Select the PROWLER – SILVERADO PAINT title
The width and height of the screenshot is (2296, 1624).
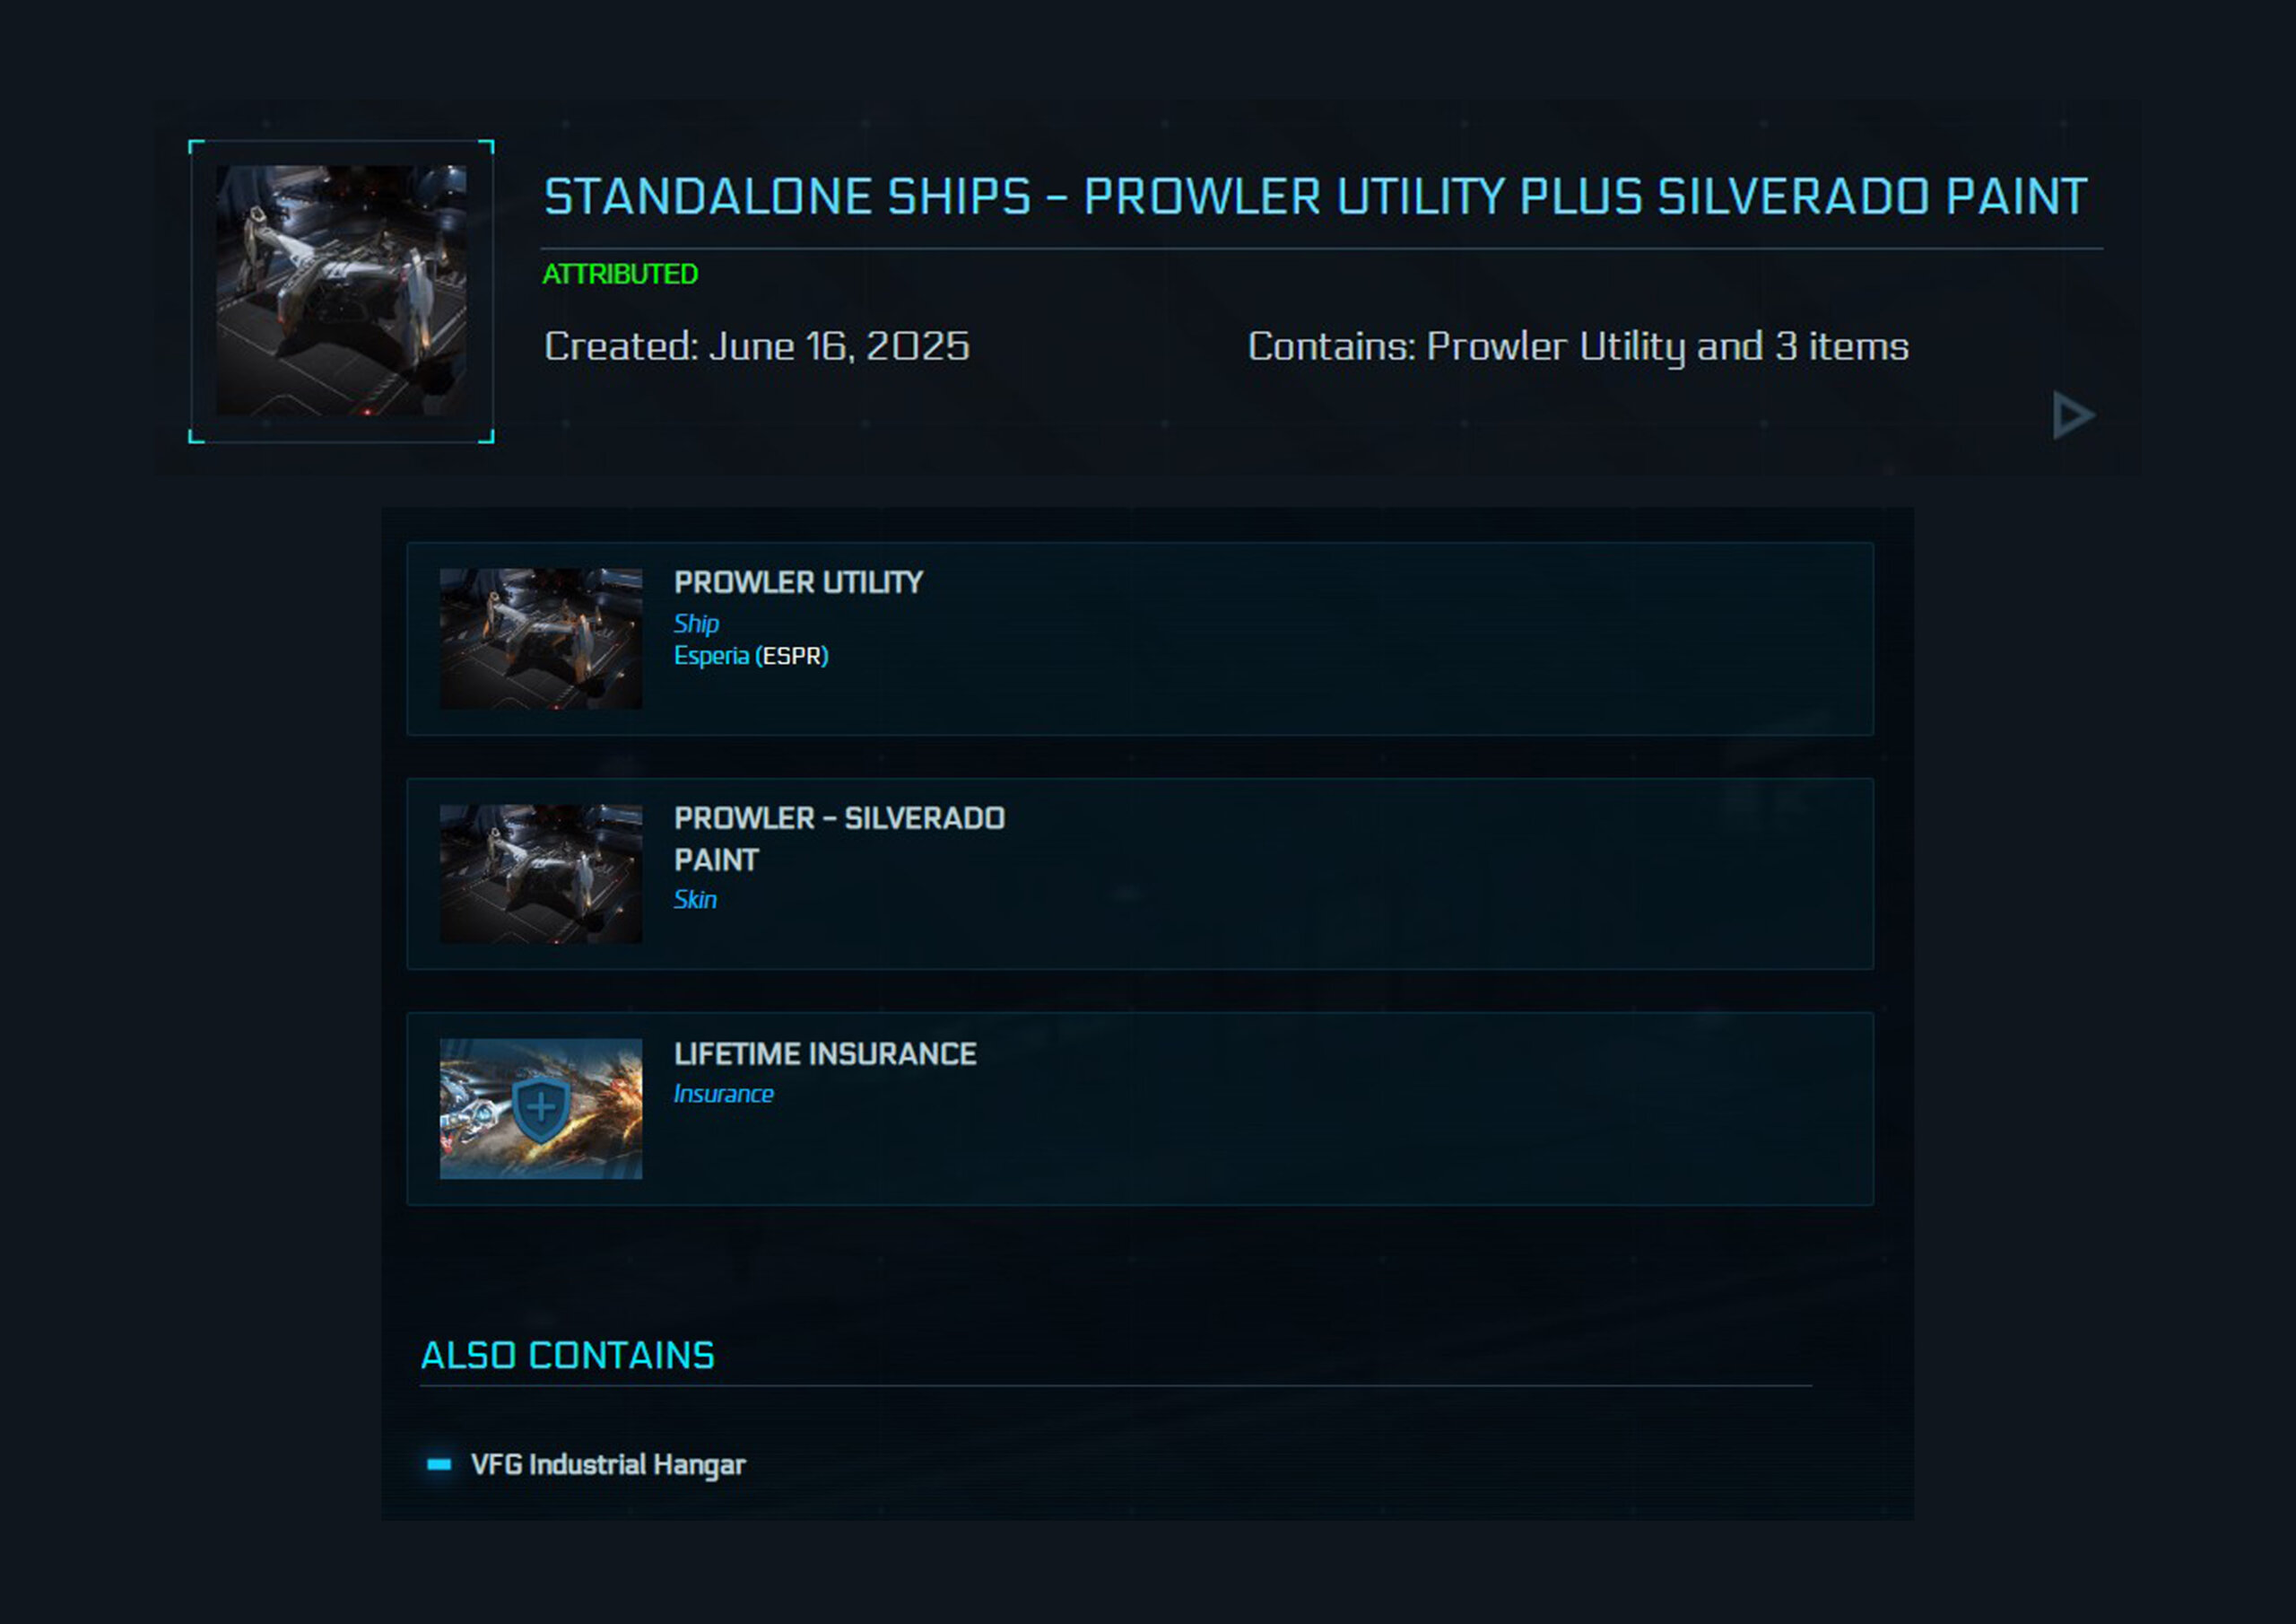[838, 839]
